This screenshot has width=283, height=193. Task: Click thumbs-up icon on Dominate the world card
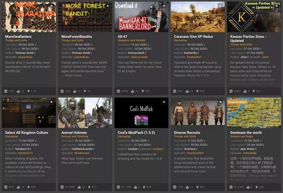pyautogui.click(x=248, y=187)
